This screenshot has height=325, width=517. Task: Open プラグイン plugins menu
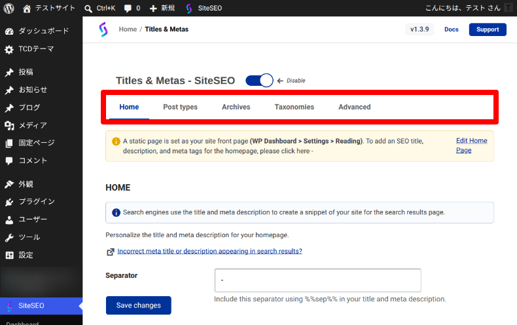[x=41, y=201]
